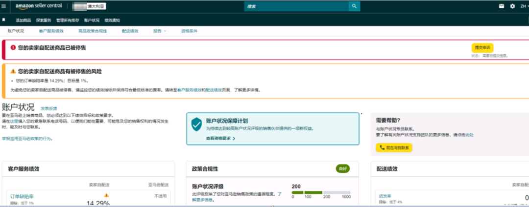The image size is (529, 207).
Task: Click the green 良好 status badge
Action: click(343, 169)
